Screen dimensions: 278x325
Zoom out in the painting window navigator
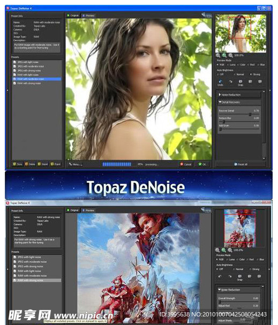[217, 250]
